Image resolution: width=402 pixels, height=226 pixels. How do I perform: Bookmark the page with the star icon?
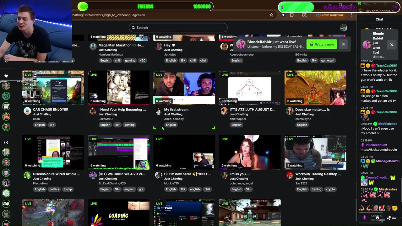point(271,15)
